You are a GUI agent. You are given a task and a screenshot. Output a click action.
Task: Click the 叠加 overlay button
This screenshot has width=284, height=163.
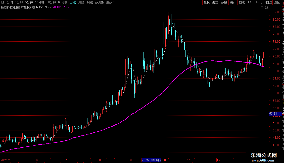coord(215,2)
